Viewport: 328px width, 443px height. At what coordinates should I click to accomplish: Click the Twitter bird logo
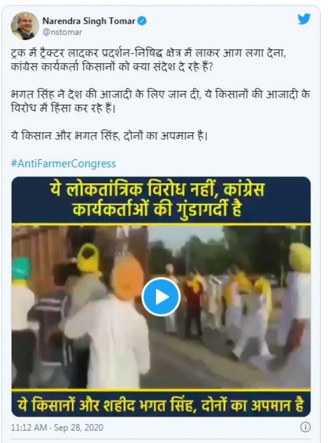click(304, 19)
